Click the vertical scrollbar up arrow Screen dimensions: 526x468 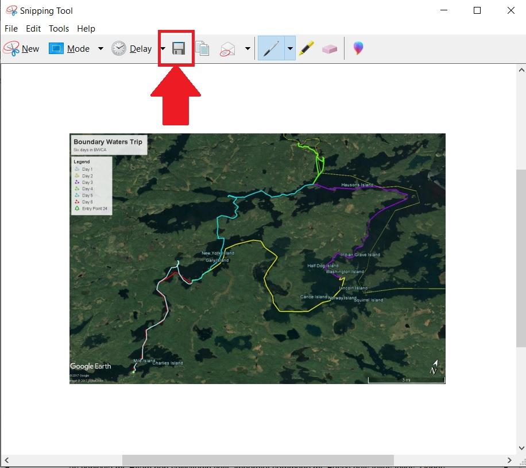521,70
